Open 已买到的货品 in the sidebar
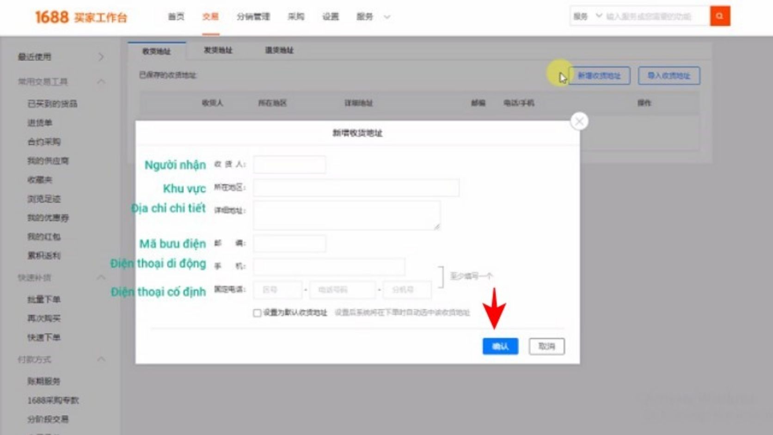This screenshot has width=773, height=435. pyautogui.click(x=52, y=104)
